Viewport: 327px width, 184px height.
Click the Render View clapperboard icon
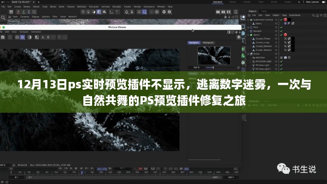pyautogui.click(x=218, y=12)
